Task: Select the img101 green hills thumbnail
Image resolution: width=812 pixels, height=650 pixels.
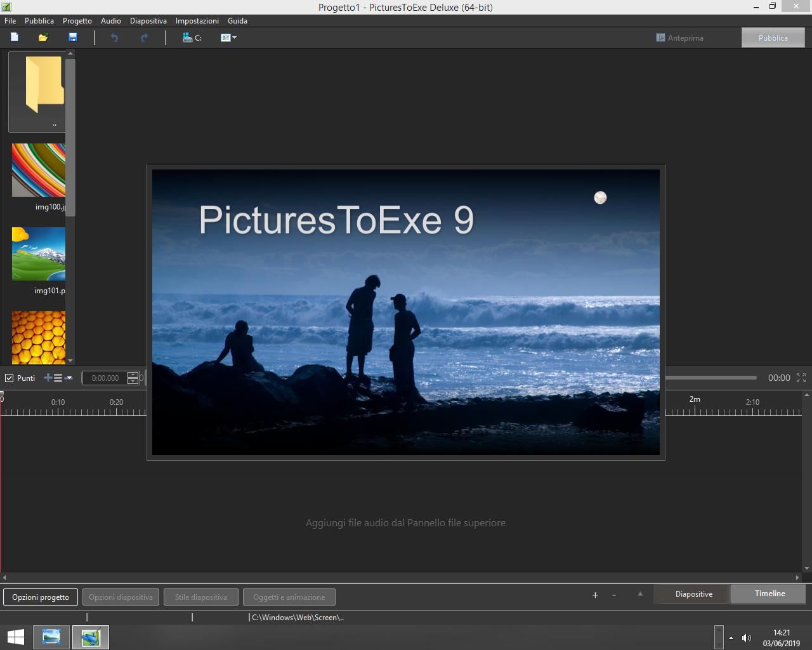Action: click(x=39, y=254)
